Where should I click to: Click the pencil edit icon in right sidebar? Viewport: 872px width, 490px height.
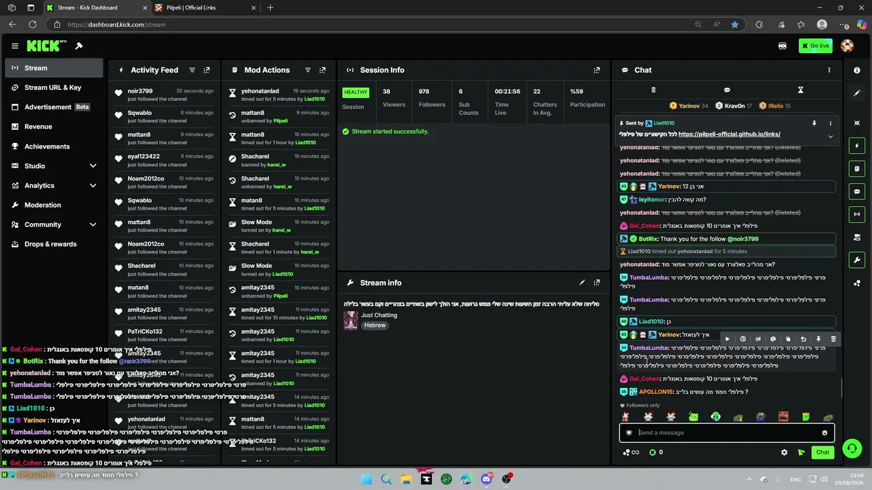point(857,93)
